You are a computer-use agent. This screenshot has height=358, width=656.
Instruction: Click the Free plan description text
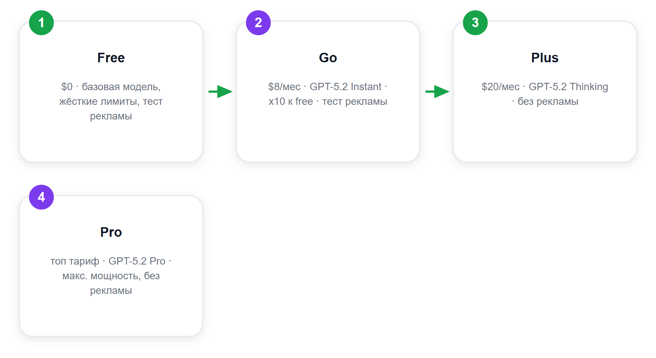coord(111,102)
